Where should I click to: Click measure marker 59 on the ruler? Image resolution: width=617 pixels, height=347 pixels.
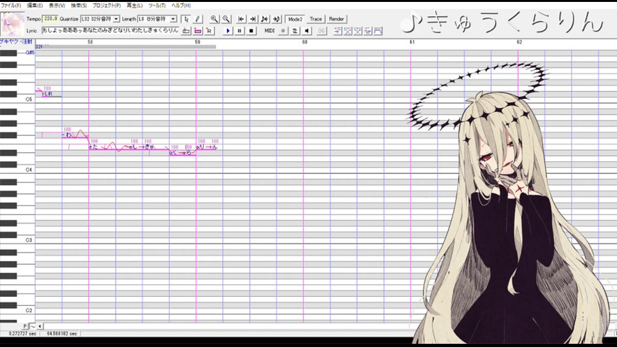(197, 42)
